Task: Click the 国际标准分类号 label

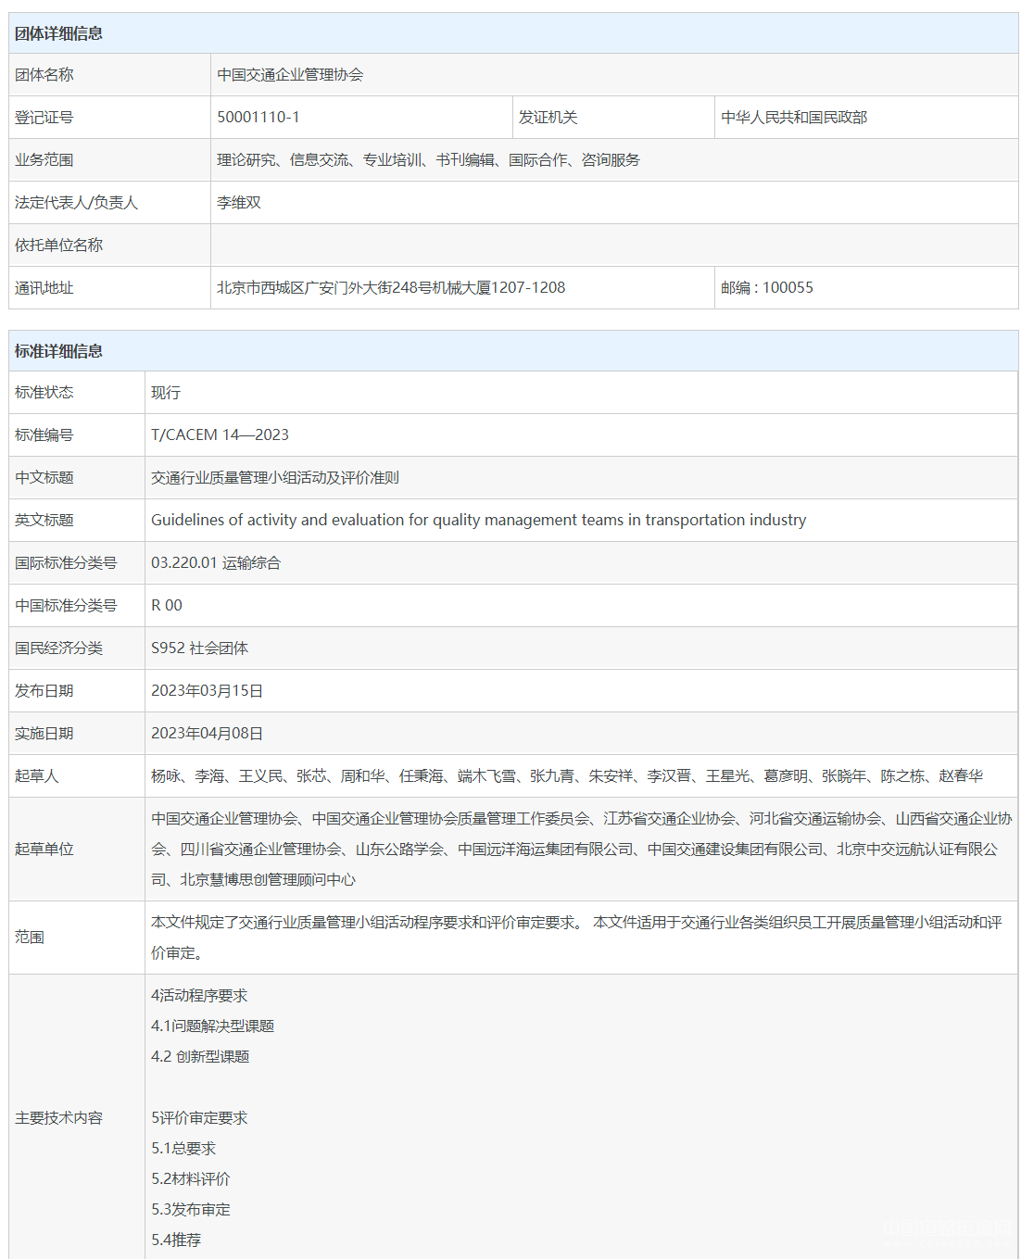Action: 66,563
